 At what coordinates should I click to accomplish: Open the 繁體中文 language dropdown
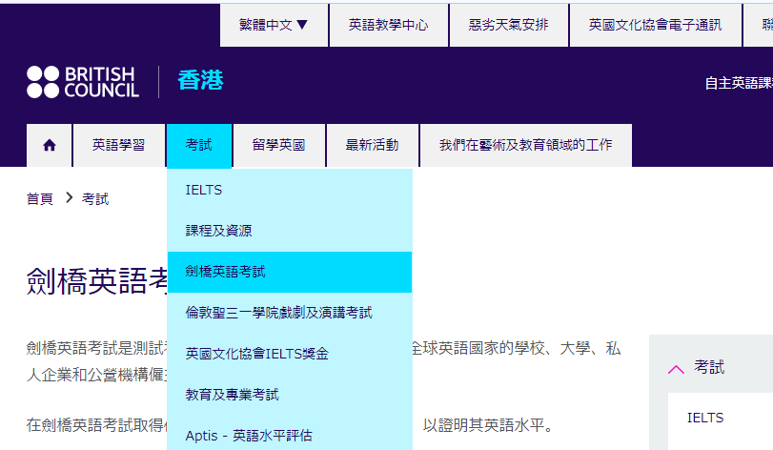point(274,25)
